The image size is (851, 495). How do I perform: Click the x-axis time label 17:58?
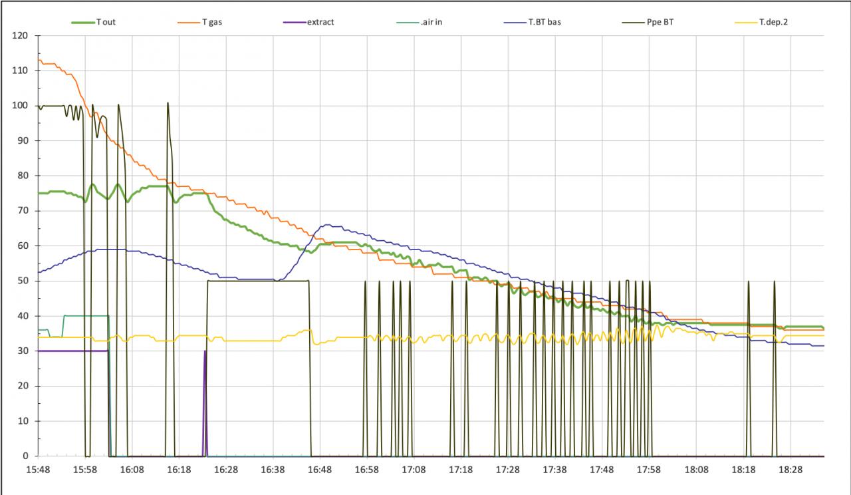click(649, 470)
